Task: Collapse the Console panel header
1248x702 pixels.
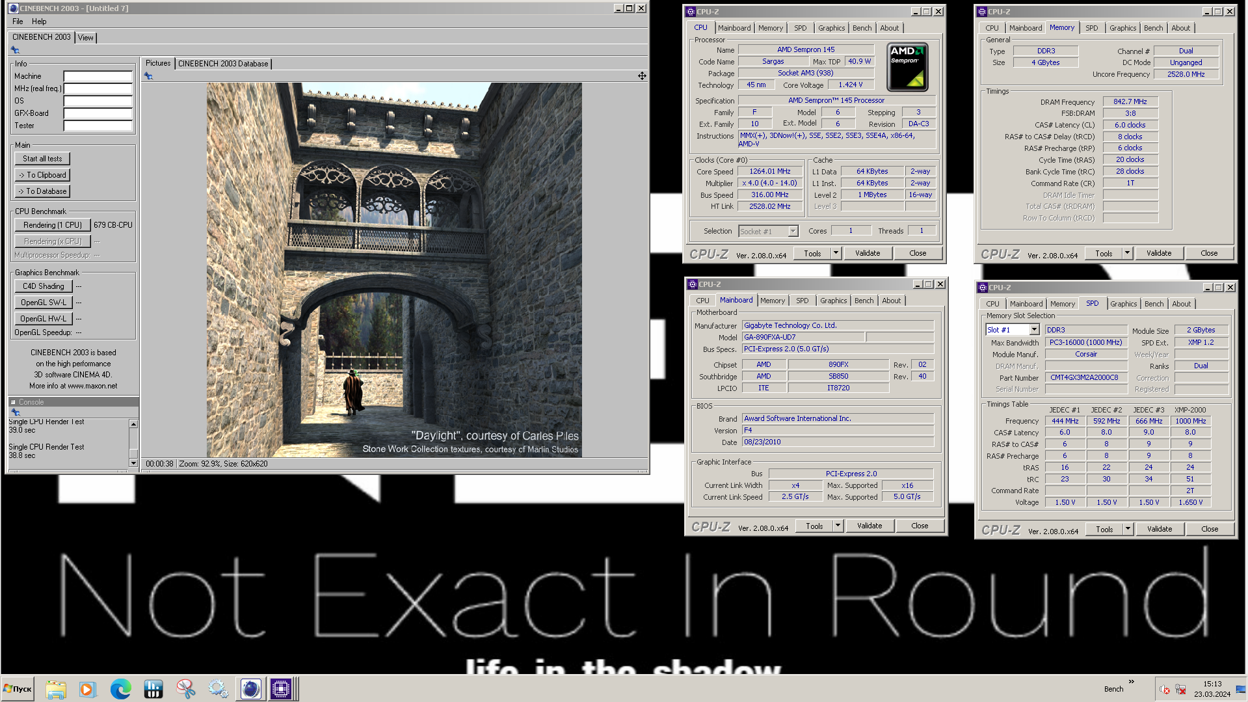Action: pyautogui.click(x=13, y=402)
